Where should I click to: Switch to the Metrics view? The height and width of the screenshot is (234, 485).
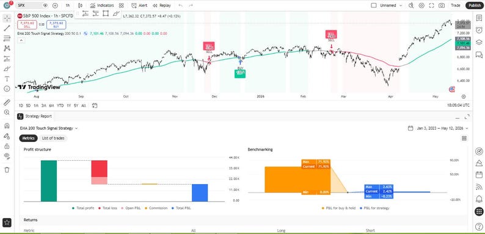point(29,138)
